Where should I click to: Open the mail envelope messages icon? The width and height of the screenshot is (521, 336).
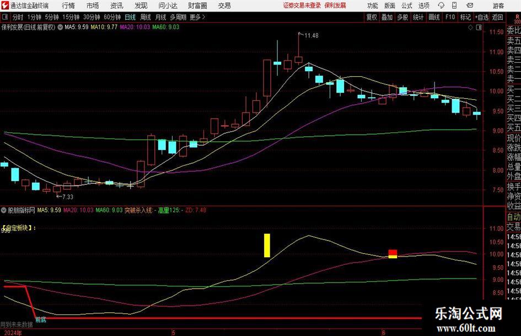(x=470, y=6)
